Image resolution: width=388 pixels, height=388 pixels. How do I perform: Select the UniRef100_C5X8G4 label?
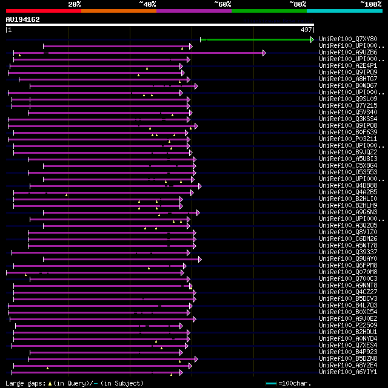[x=348, y=165]
